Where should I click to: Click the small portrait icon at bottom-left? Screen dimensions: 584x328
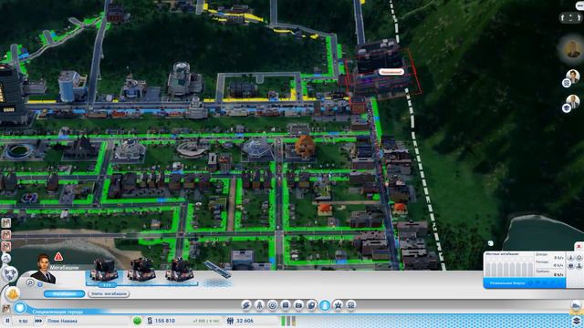click(6, 308)
